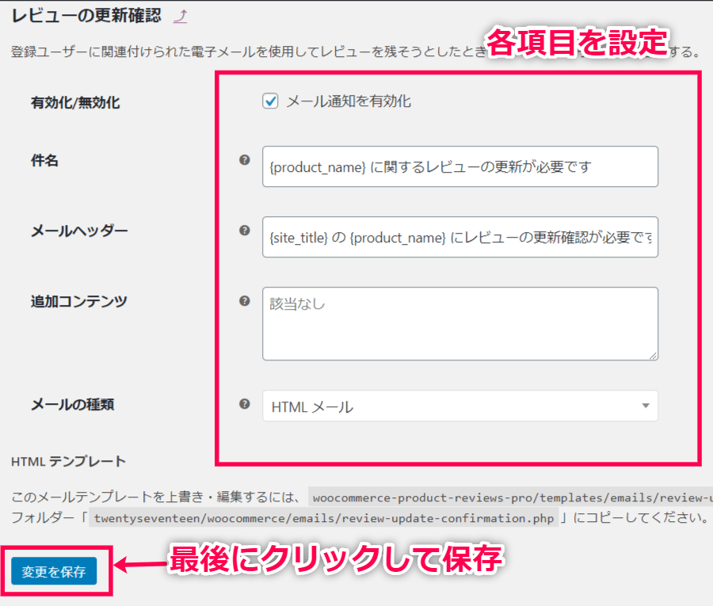Click inside the 追加コンテンツ text area
Viewport: 713px width, 606px height.
pos(459,324)
